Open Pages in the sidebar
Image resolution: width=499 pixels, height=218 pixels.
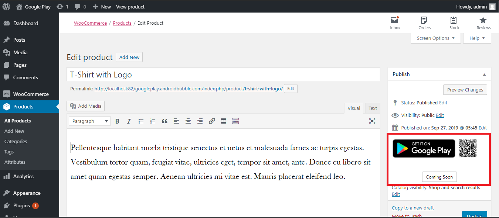pos(30,65)
